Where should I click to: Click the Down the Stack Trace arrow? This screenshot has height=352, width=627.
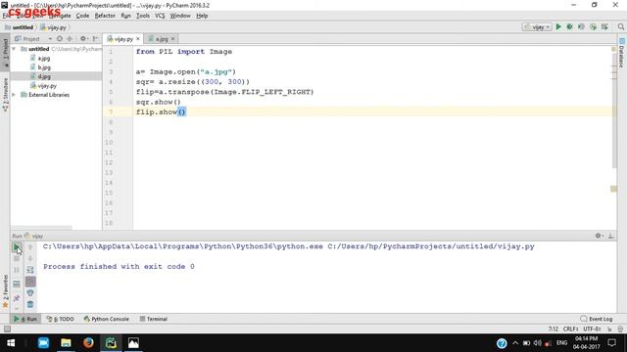tap(30, 258)
